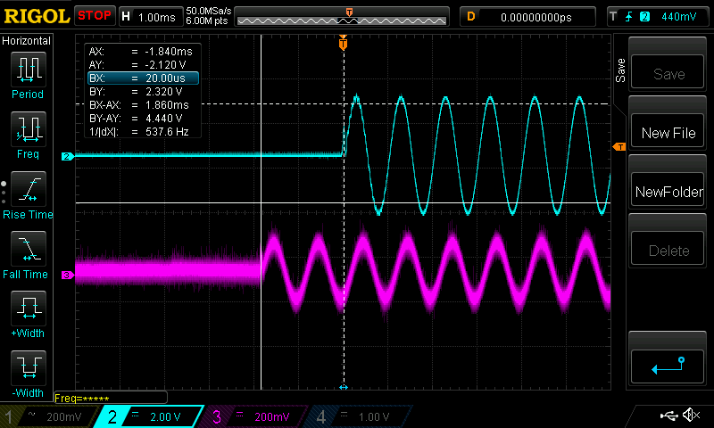Select the Freq measurement icon
714x428 pixels.
click(x=28, y=128)
